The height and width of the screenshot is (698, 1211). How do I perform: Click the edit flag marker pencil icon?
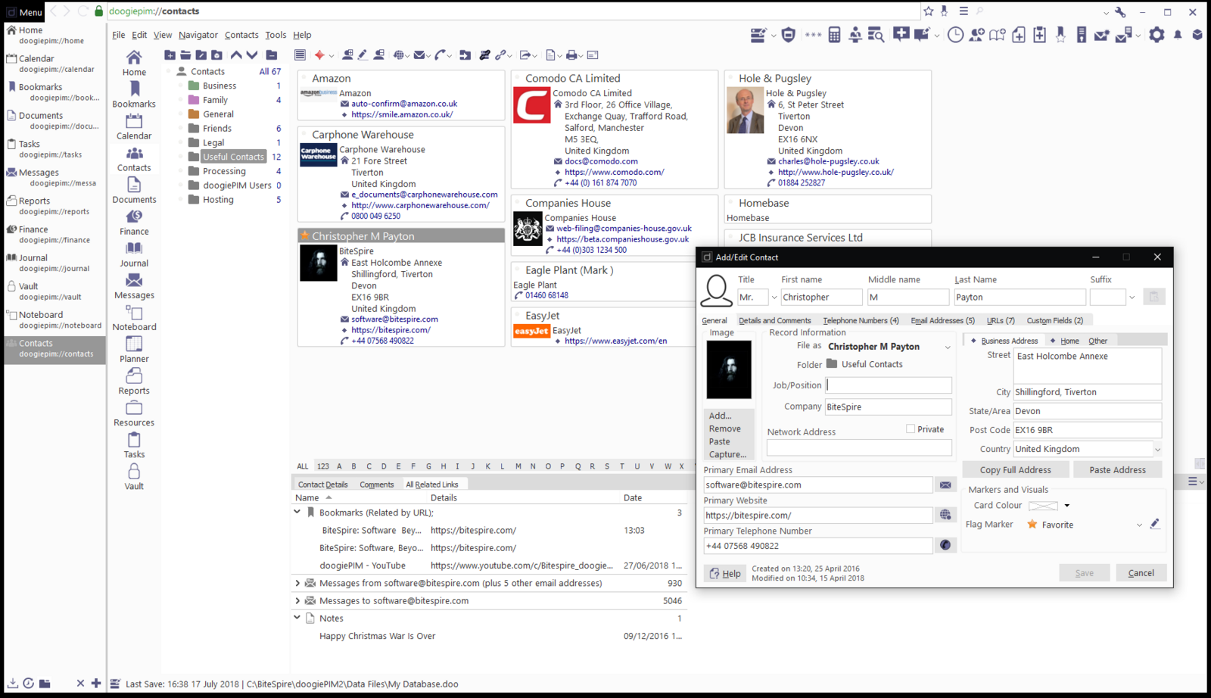pyautogui.click(x=1155, y=524)
